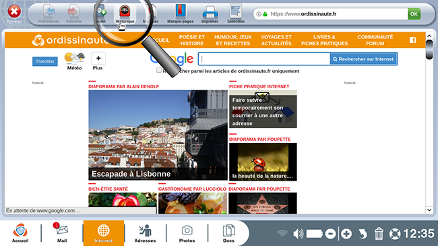Click the lifebuoy help icon
The width and height of the screenshot is (438, 246).
(x=395, y=234)
